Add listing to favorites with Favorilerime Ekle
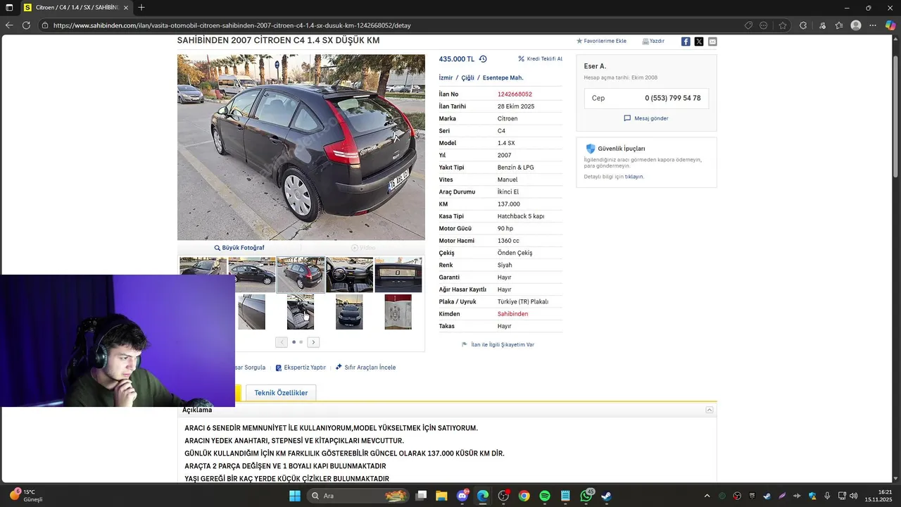The image size is (901, 507). 601,42
